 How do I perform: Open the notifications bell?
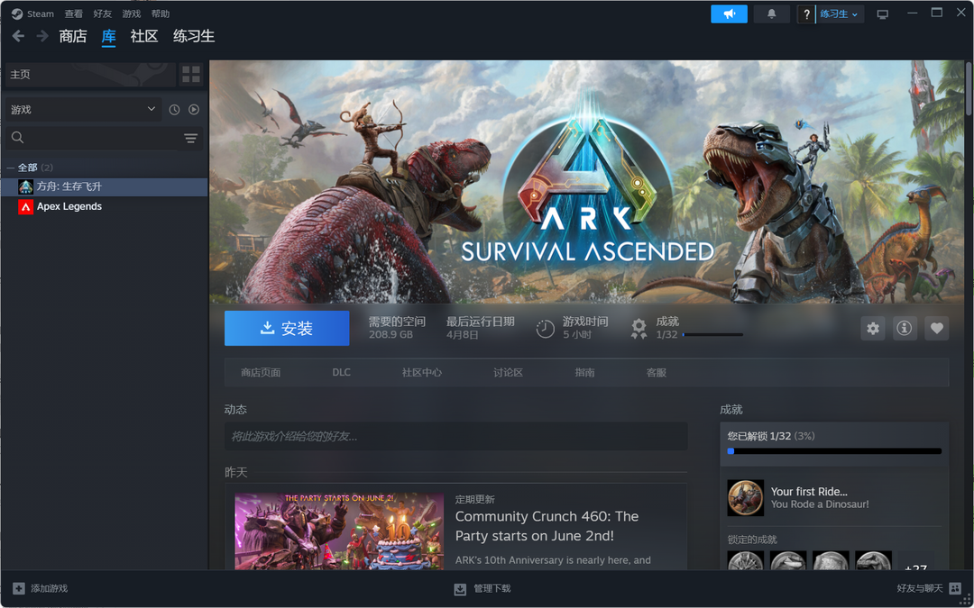771,14
